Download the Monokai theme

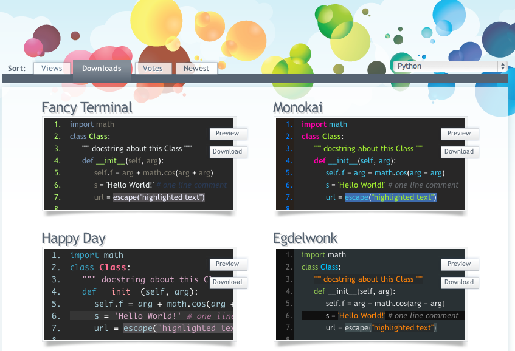(x=459, y=152)
